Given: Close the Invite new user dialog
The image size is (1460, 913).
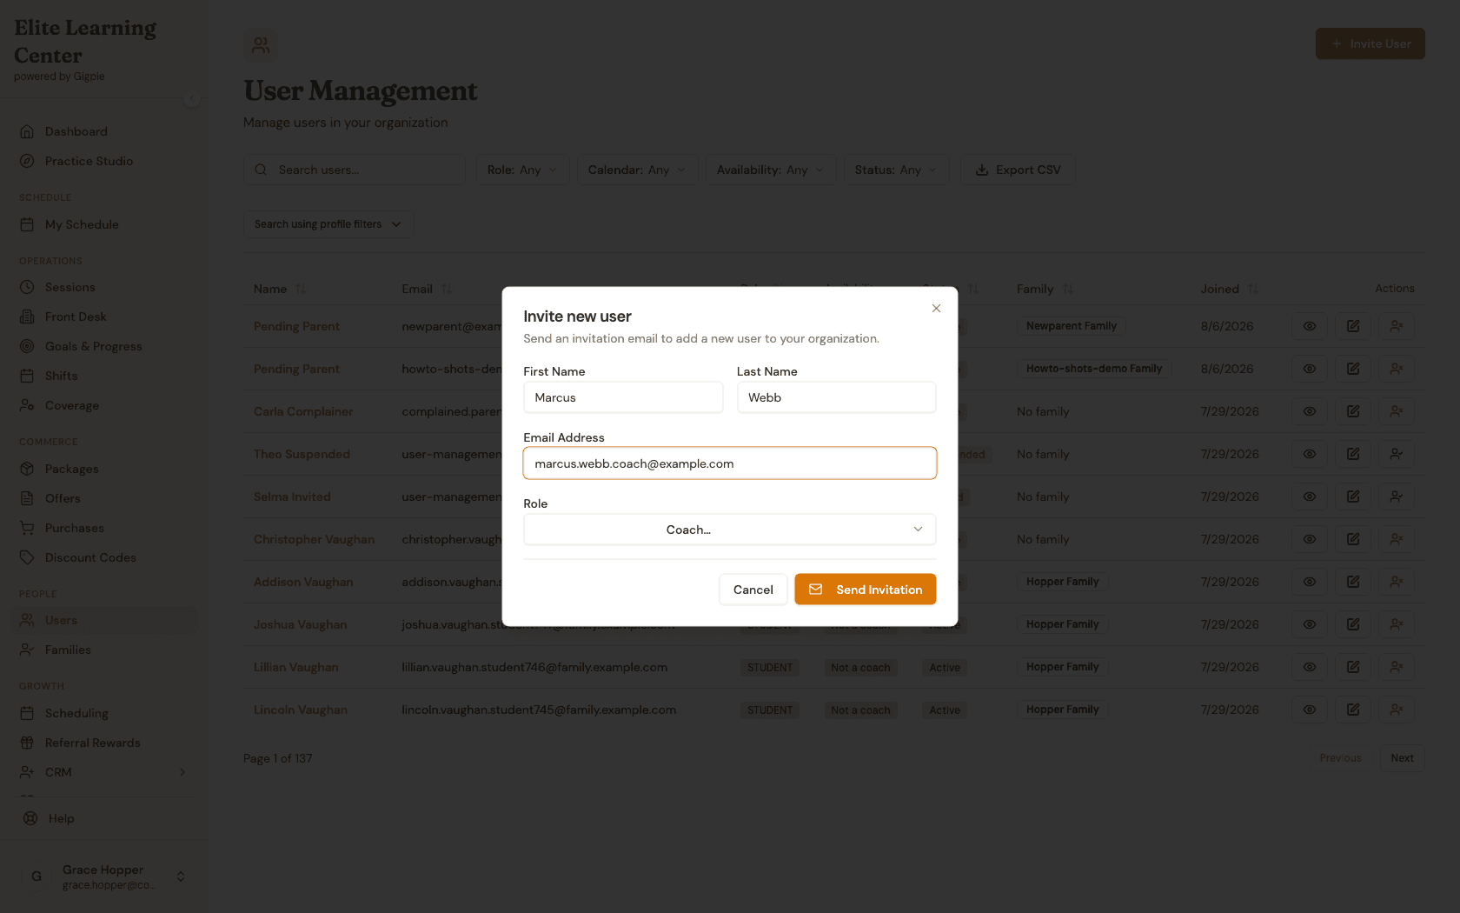Looking at the screenshot, I should click(x=936, y=308).
